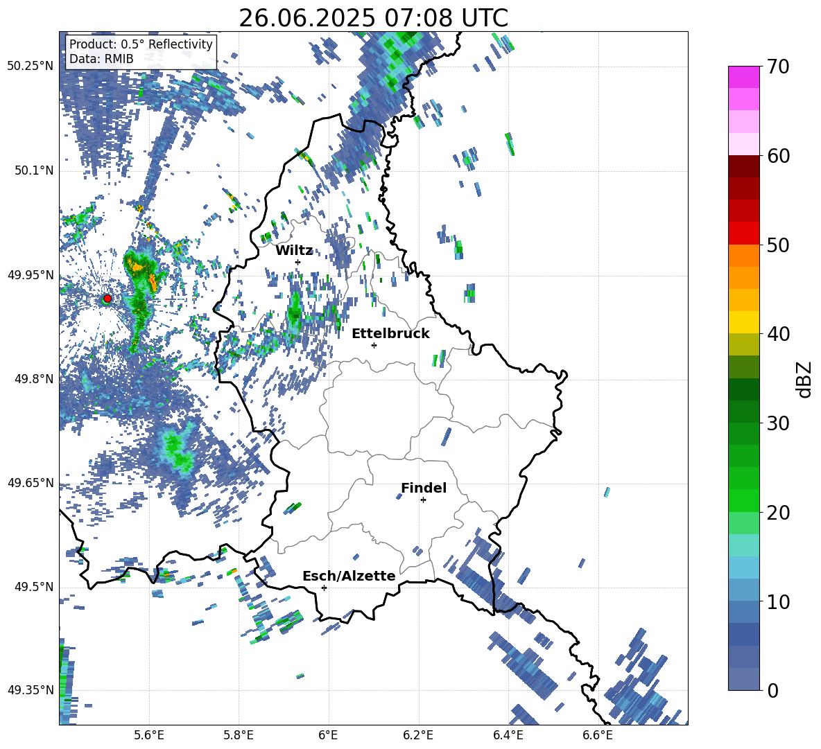
Task: Click the 49.8°N latitude label
Action: pyautogui.click(x=33, y=379)
